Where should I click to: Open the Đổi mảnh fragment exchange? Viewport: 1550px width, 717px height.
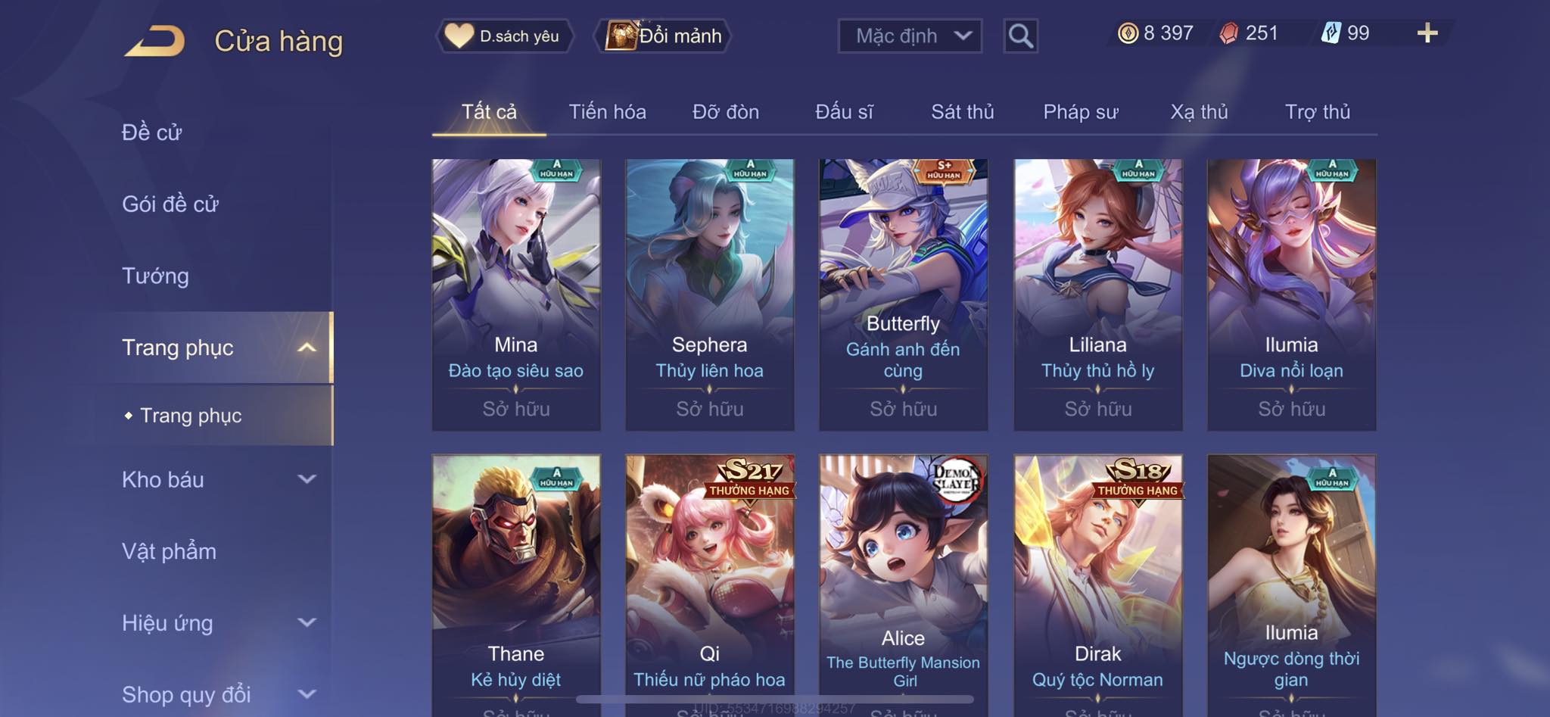point(664,36)
